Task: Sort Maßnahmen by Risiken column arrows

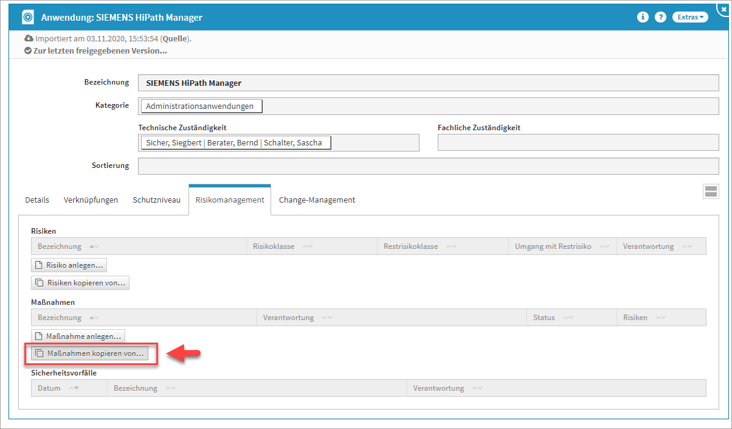Action: click(660, 318)
